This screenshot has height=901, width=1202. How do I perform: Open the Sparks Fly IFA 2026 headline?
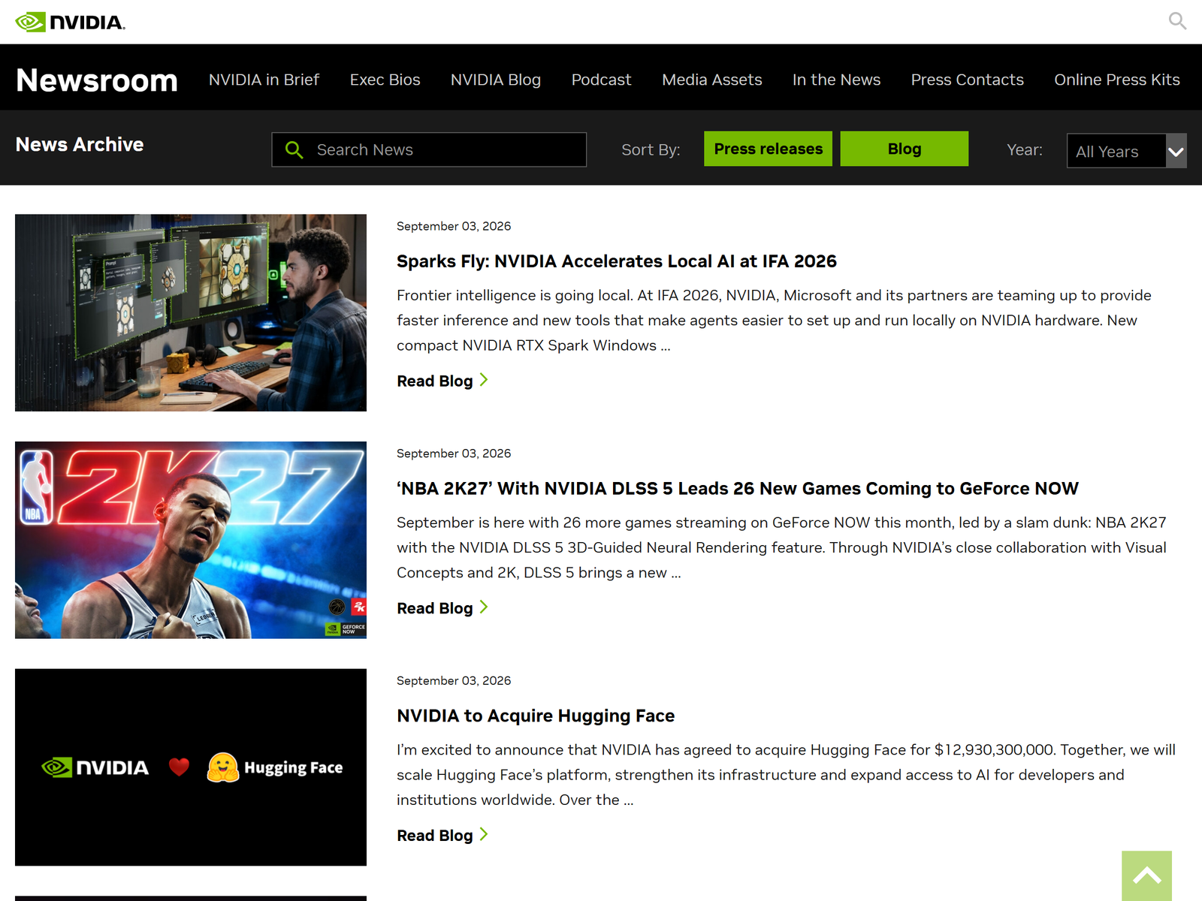(617, 261)
